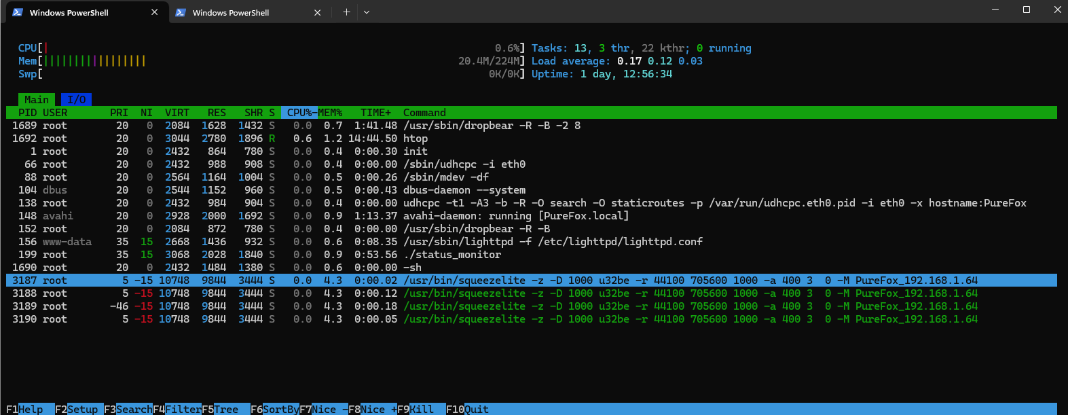Click the Mem usage meter bar
The width and height of the screenshot is (1068, 415).
point(95,61)
